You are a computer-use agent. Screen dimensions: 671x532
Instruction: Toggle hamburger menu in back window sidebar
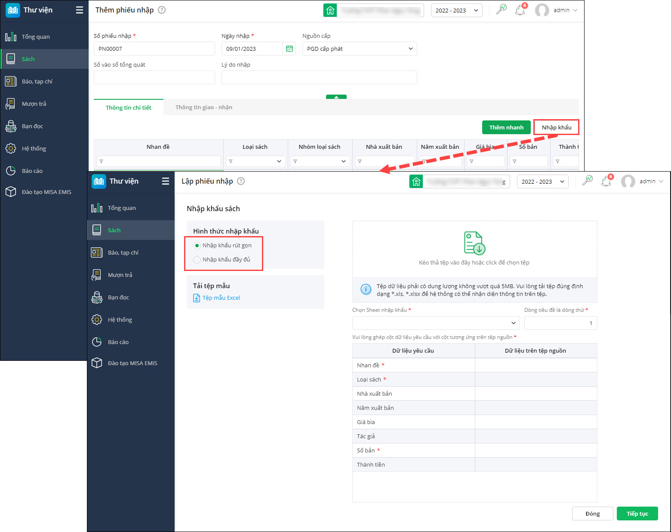point(80,10)
